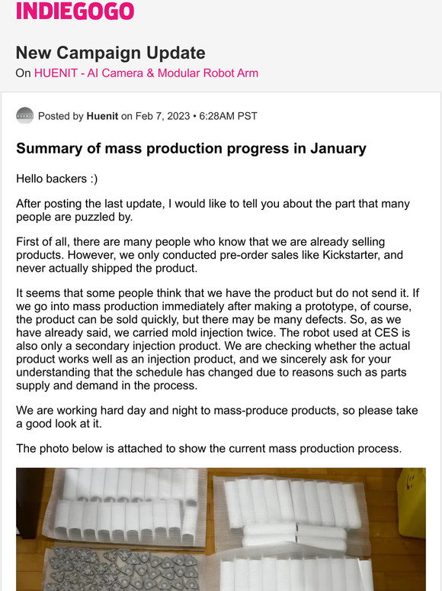
Task: Click the Hello backers greeting line
Action: point(57,179)
